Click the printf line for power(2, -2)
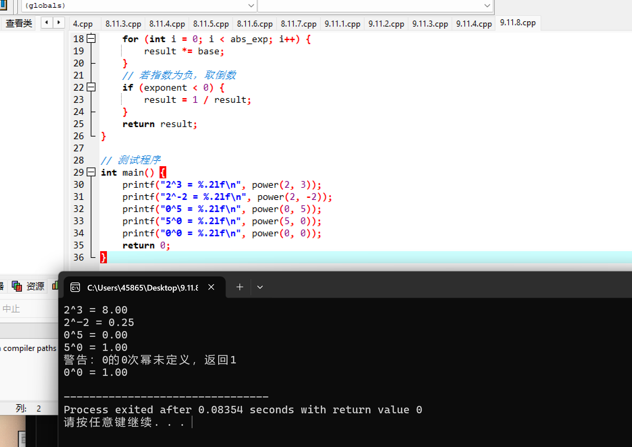This screenshot has height=447, width=632. coord(227,197)
